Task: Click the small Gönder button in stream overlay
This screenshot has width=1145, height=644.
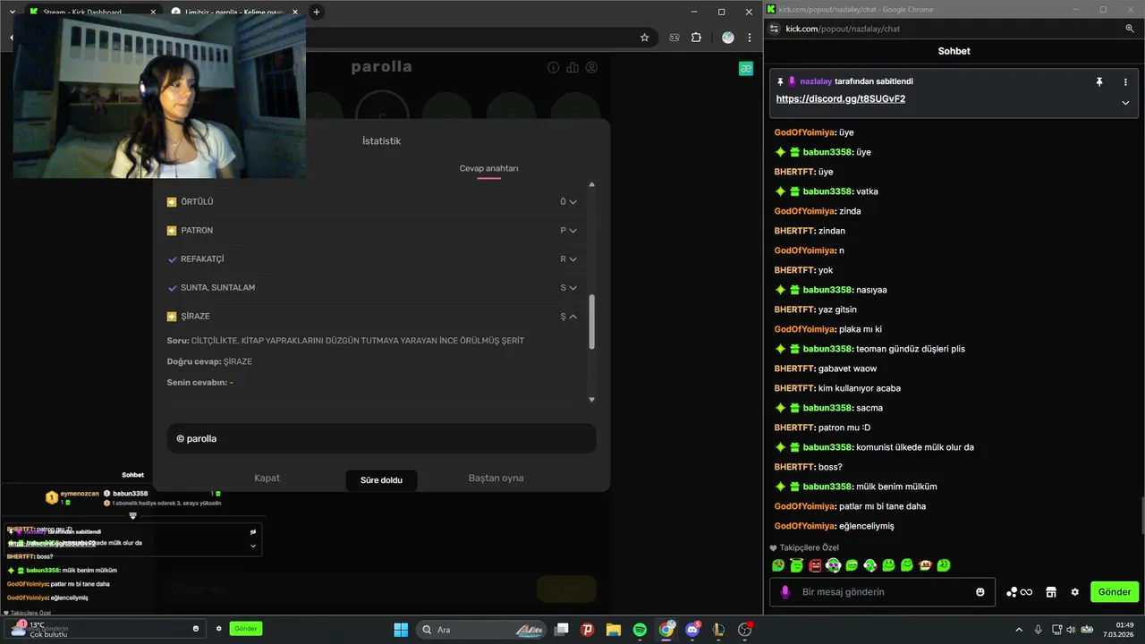Action: click(x=246, y=629)
